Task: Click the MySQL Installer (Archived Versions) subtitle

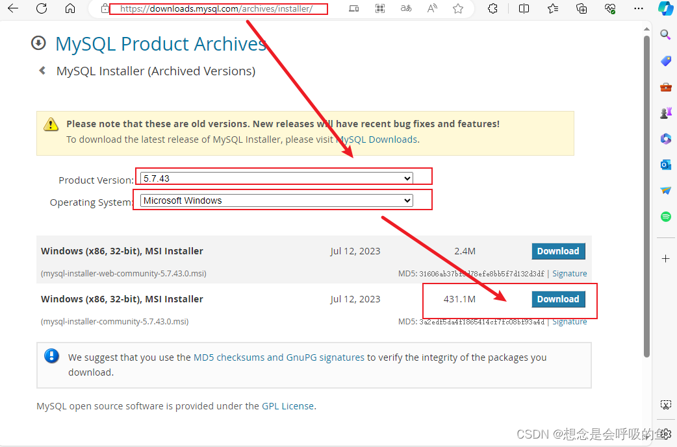Action: click(156, 71)
